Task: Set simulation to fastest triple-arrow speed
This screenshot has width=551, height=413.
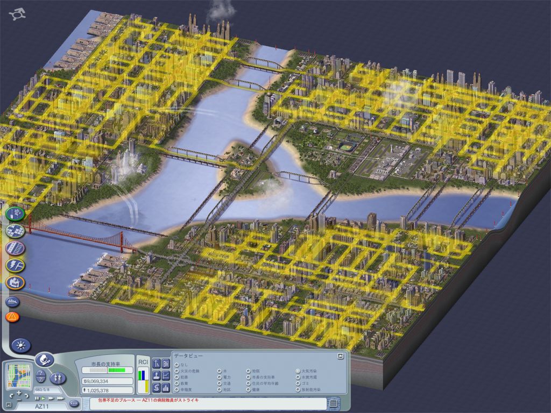Action: pos(60,398)
